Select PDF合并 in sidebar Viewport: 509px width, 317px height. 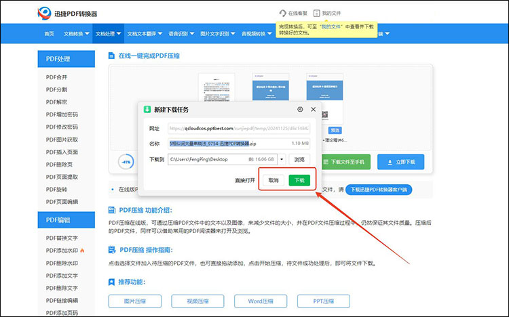(56, 77)
